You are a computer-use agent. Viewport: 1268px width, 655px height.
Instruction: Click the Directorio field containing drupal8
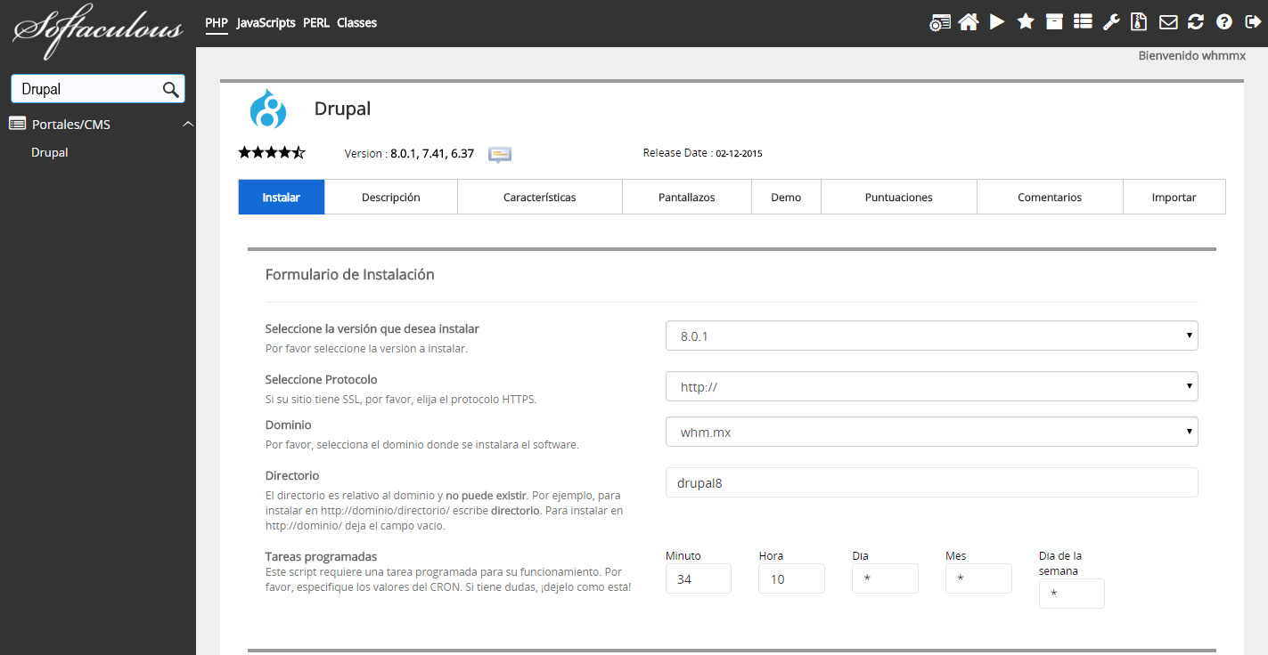pos(931,482)
